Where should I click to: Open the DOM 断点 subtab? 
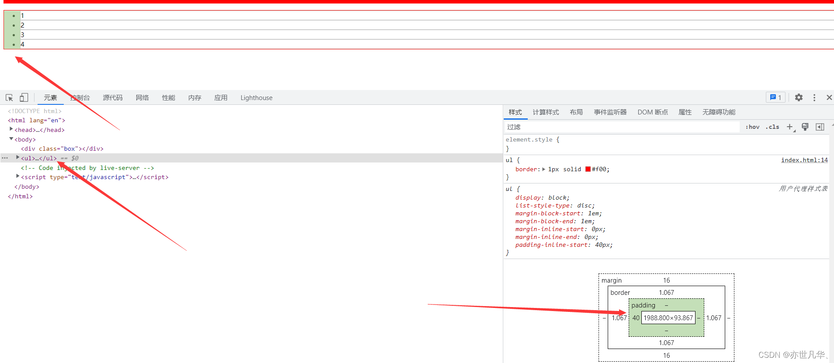tap(653, 112)
